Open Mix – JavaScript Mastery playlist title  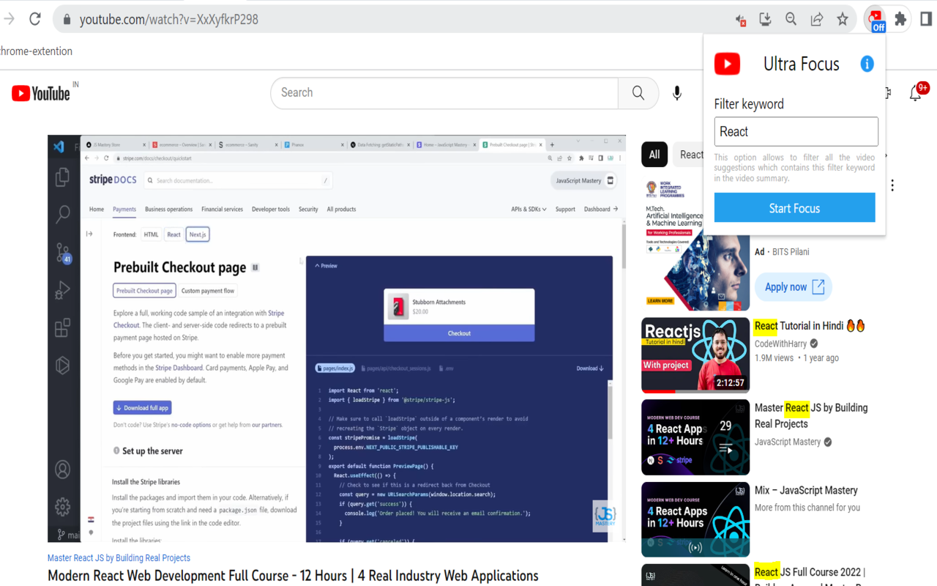pos(806,490)
